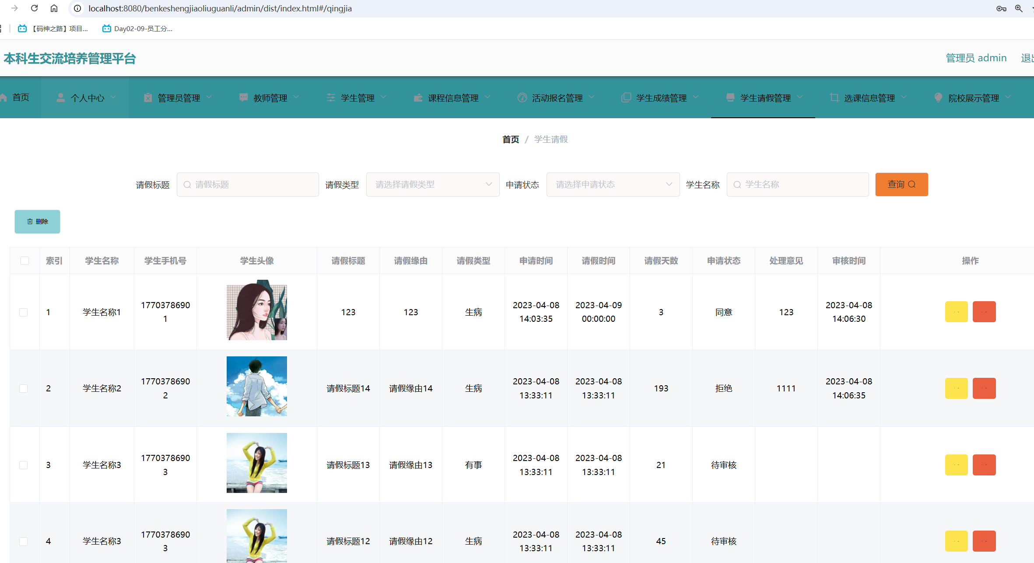Open the 选课信息管理 menu
1034x563 pixels.
(867, 98)
